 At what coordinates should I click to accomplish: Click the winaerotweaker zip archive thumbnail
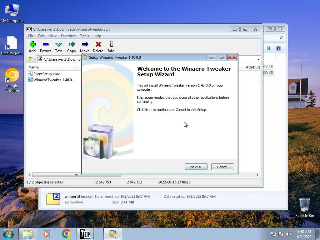[53, 199]
